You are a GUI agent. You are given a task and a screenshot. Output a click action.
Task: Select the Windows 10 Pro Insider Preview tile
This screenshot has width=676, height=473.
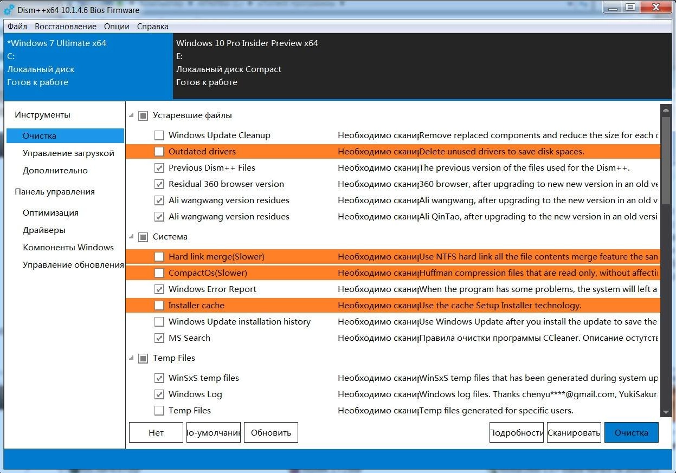click(423, 67)
